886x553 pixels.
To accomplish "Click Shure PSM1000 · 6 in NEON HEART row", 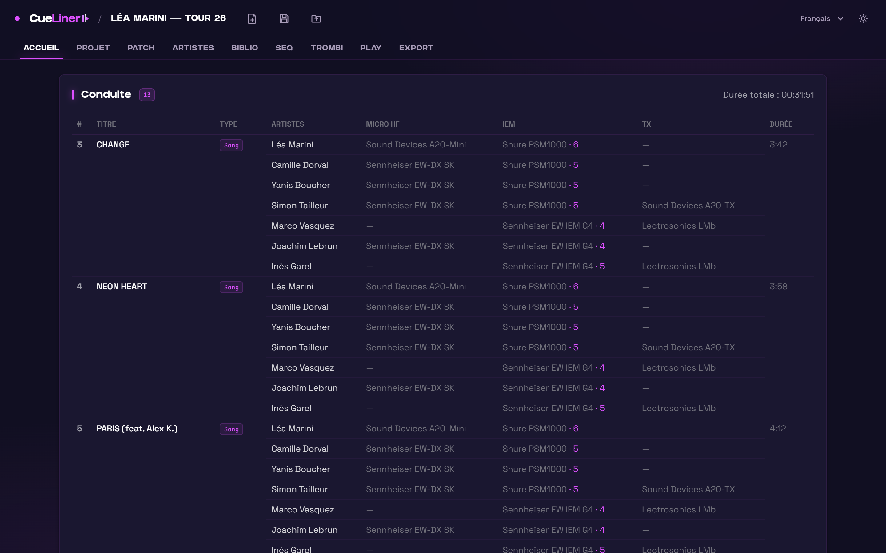I will pyautogui.click(x=541, y=286).
